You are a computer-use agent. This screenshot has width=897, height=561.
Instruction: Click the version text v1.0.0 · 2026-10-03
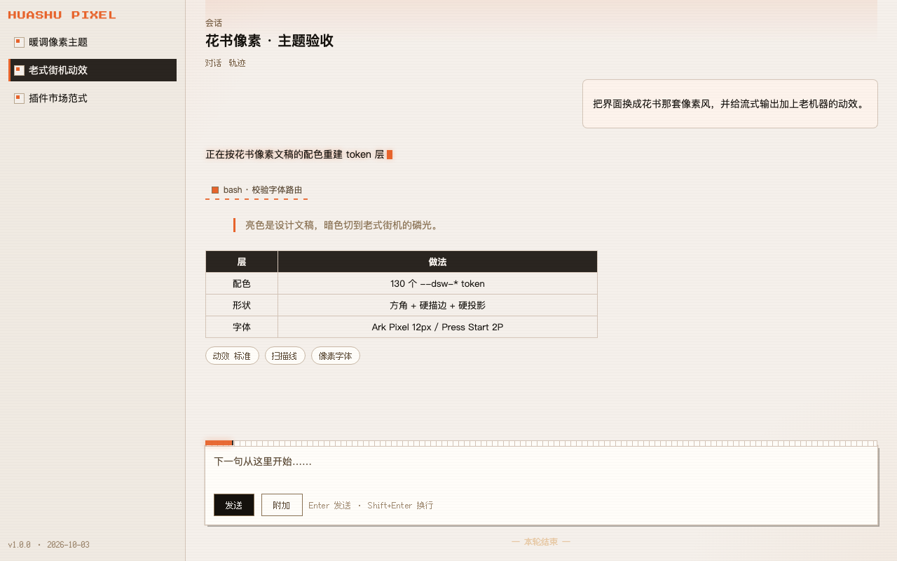(49, 545)
